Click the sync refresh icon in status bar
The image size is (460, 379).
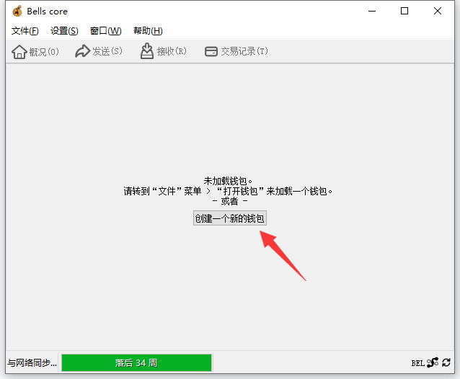(x=446, y=363)
